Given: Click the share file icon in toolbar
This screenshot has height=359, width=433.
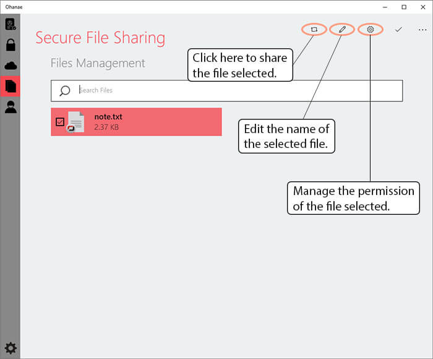Looking at the screenshot, I should [x=314, y=29].
